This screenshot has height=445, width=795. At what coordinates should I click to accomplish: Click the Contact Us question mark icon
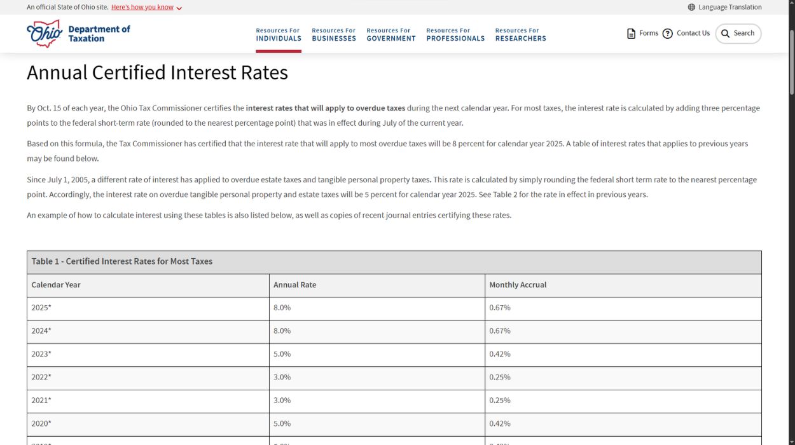[x=667, y=33]
